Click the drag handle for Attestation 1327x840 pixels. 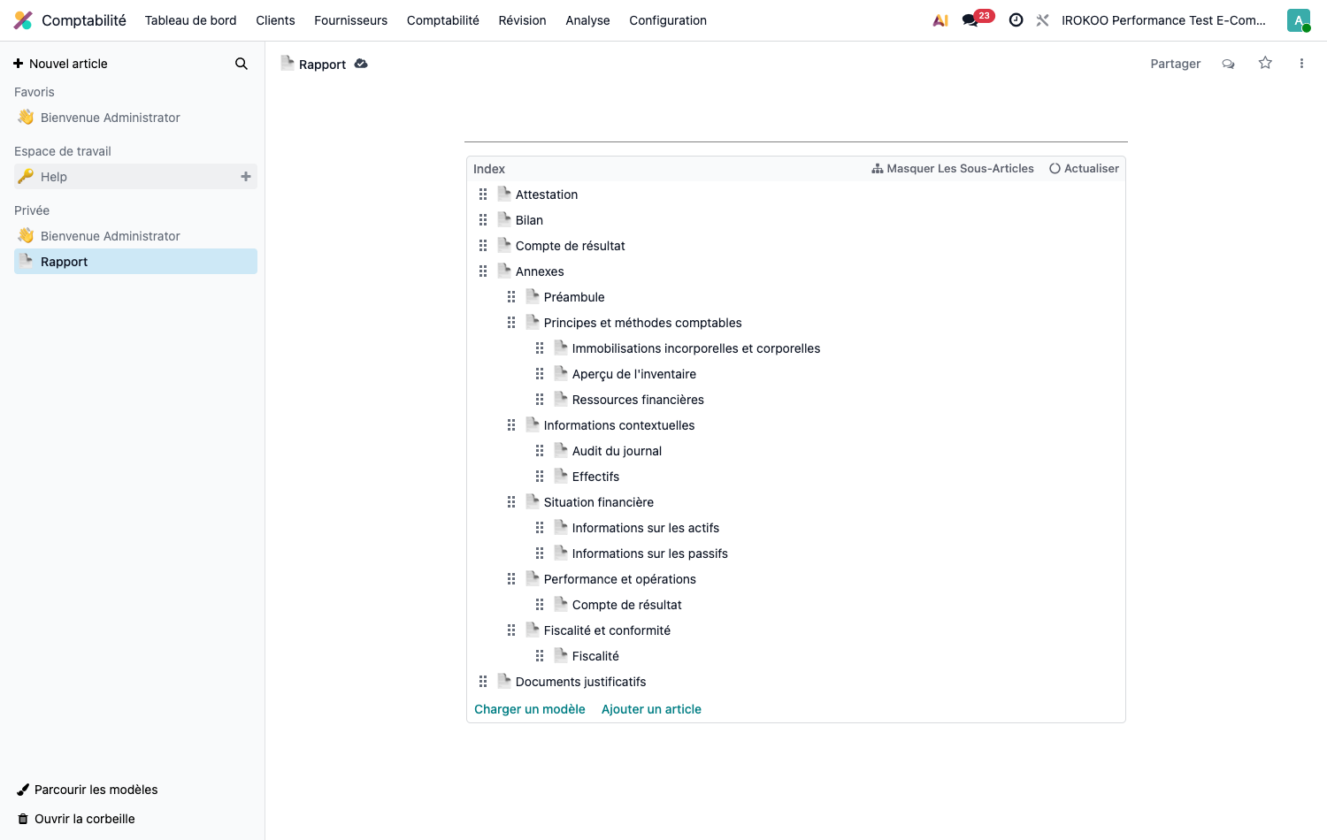[483, 195]
